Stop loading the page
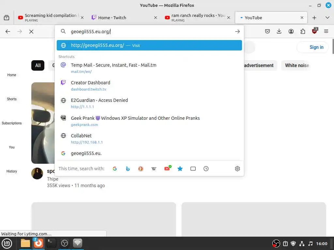This screenshot has width=334, height=250. click(x=31, y=32)
